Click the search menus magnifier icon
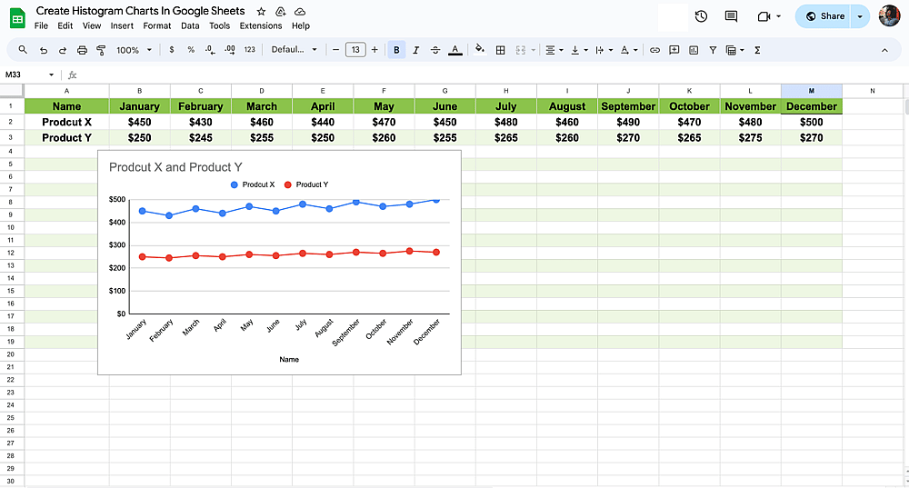909x488 pixels. (x=23, y=50)
